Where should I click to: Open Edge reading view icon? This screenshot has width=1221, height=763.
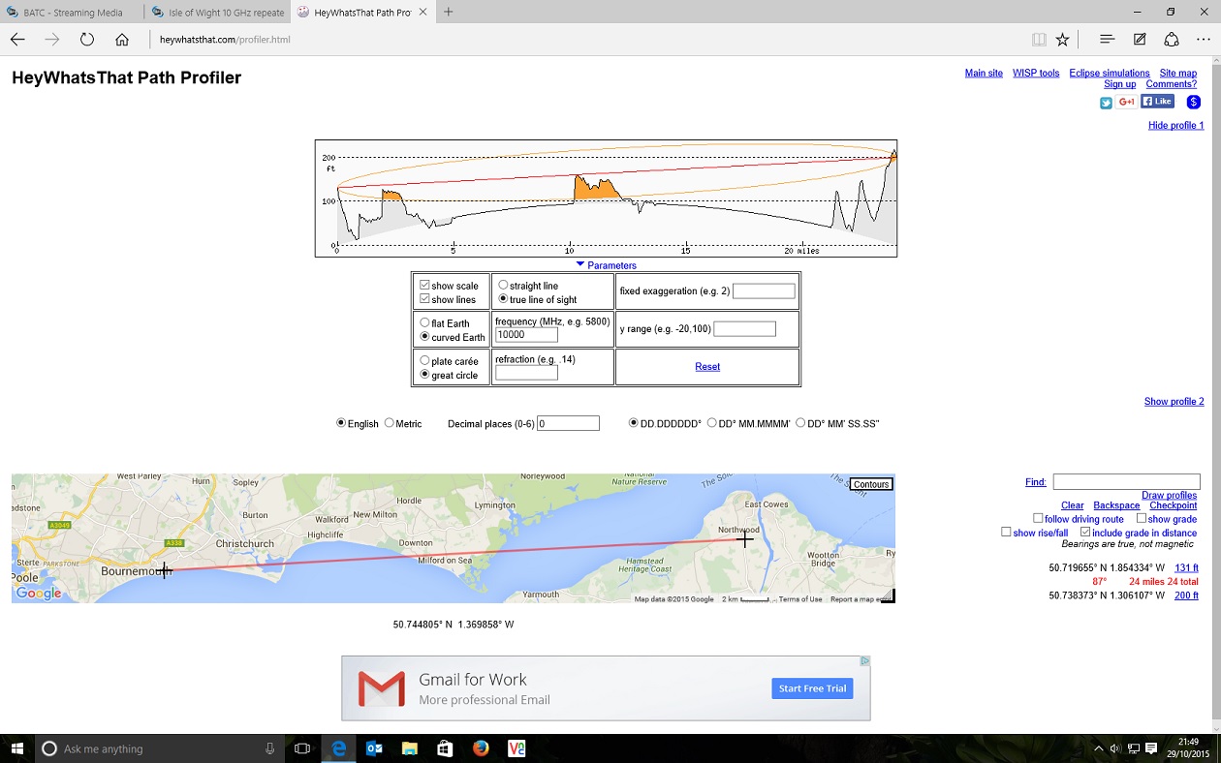[1039, 40]
